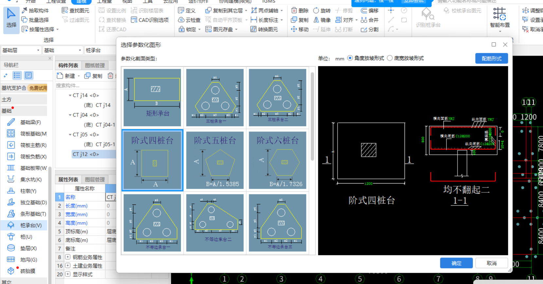Click the 转换图元 tool
Viewport: 543px width, 284px height.
[x=264, y=29]
